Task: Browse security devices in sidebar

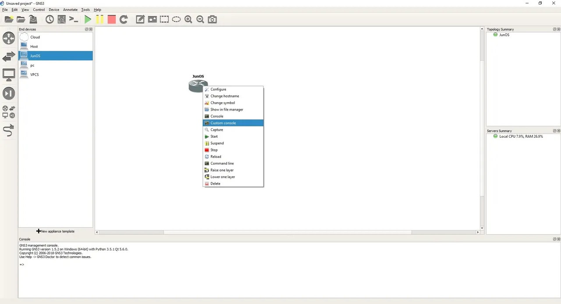Action: pyautogui.click(x=9, y=93)
